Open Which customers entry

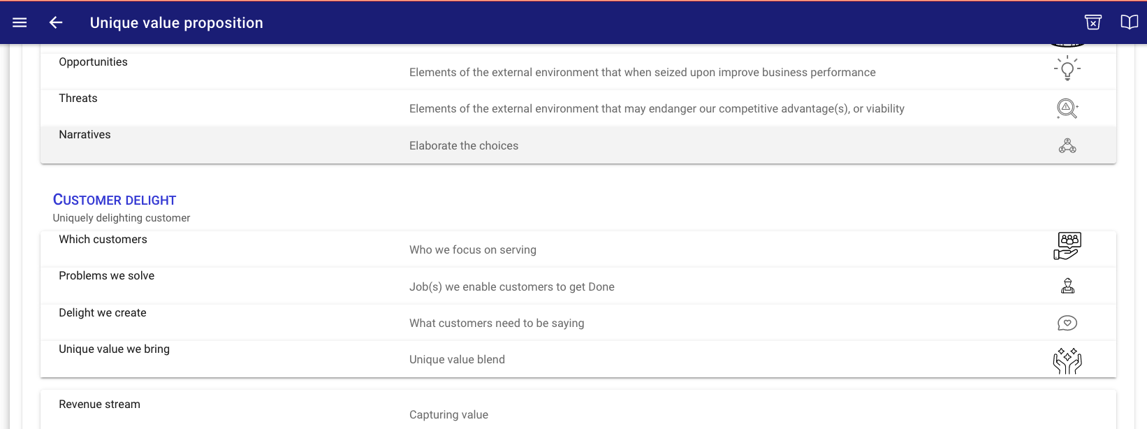(x=103, y=240)
